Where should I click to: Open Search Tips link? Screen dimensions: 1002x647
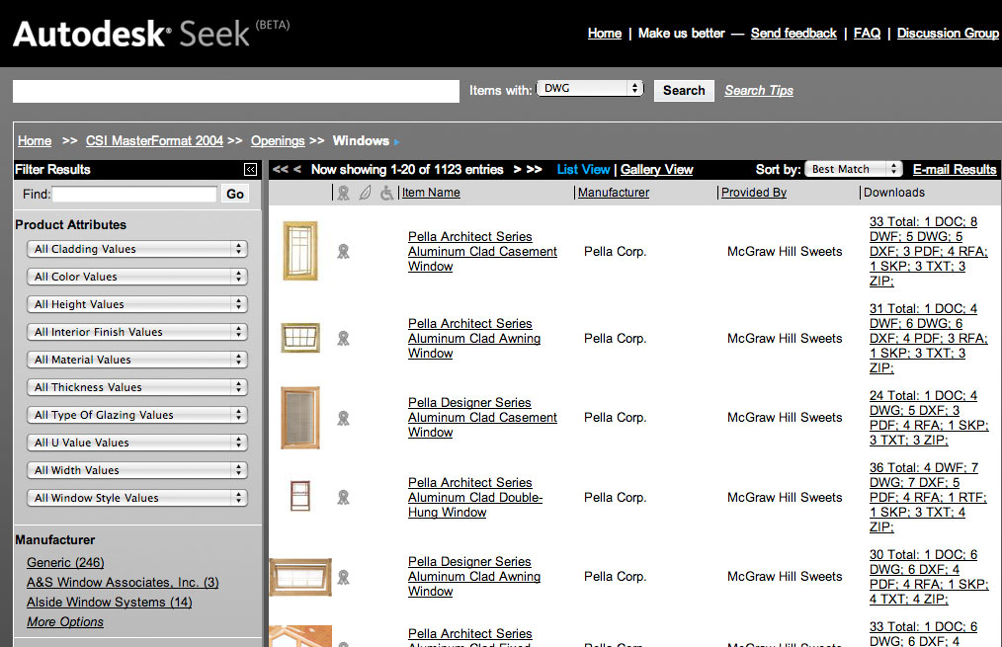[759, 91]
